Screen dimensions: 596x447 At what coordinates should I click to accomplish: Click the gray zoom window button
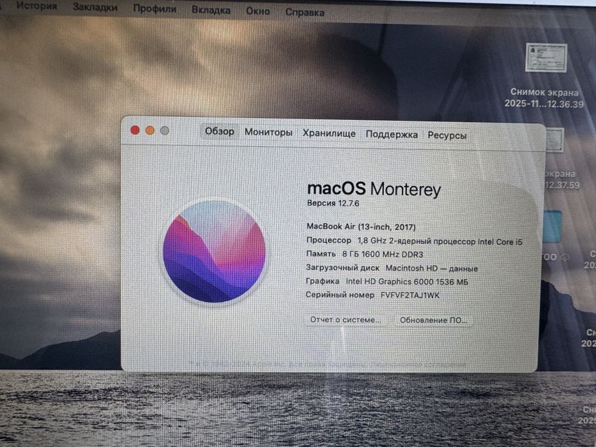165,131
